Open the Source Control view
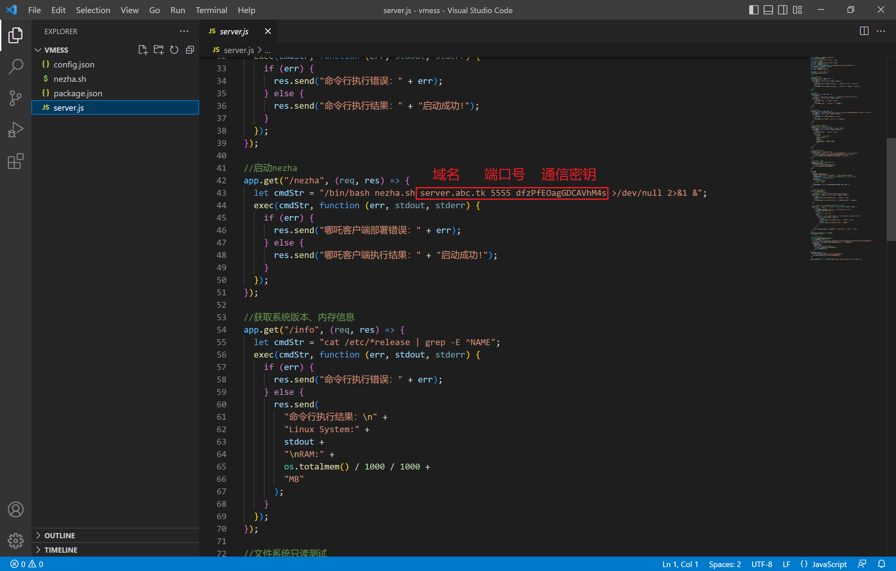 coord(16,98)
